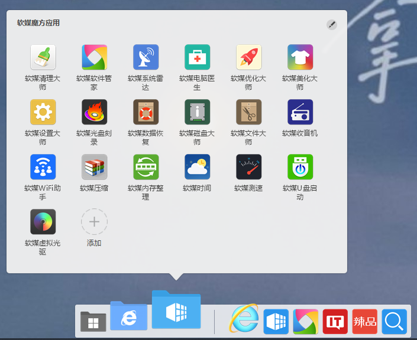Open 软媒系统雷达 satellite dish icon

click(x=146, y=57)
